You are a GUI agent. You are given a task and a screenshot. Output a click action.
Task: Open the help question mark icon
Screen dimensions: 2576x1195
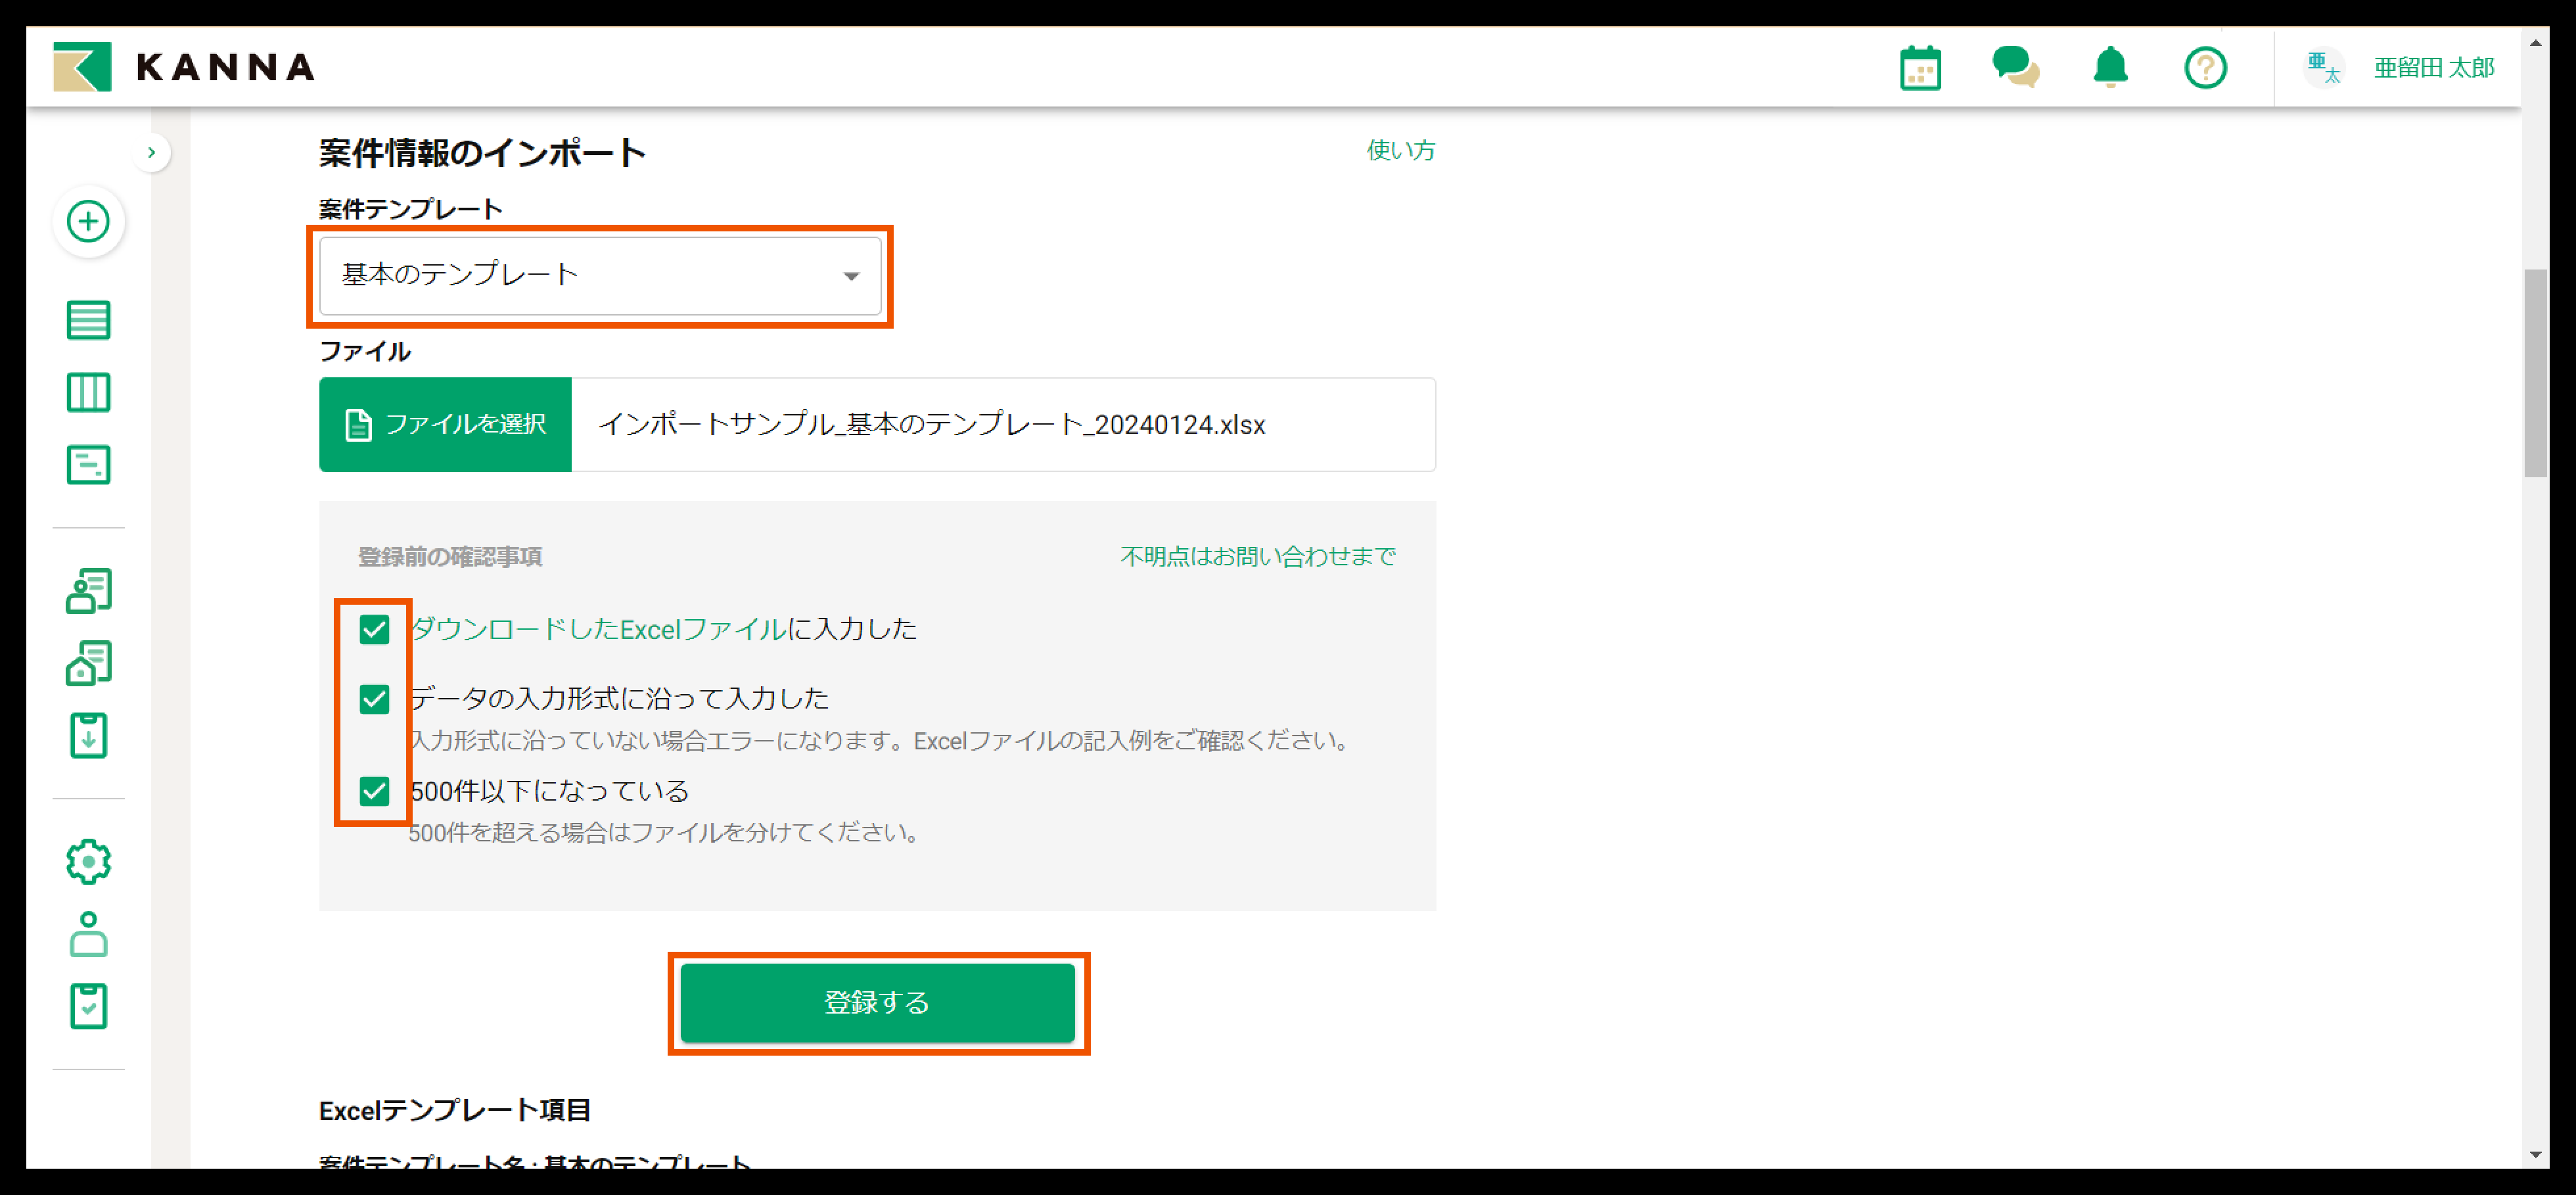(2205, 68)
